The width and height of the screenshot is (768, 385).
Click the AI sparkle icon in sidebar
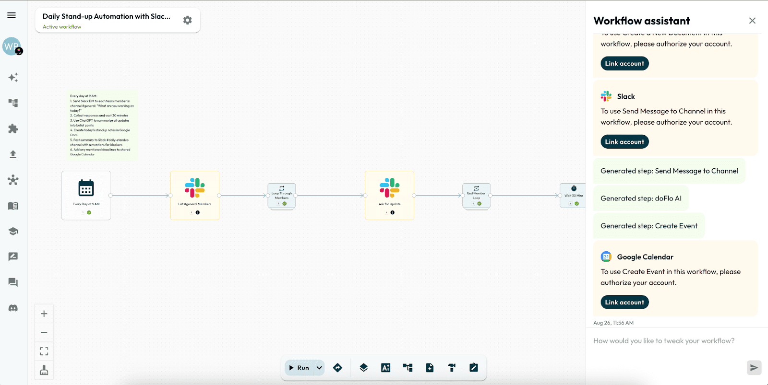pos(13,78)
